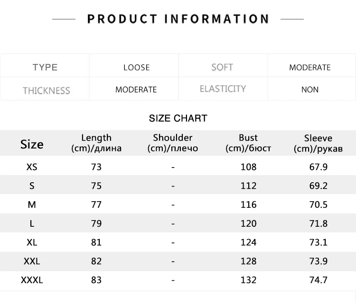Click the length value 81
The height and width of the screenshot is (302, 356).
(x=96, y=242)
